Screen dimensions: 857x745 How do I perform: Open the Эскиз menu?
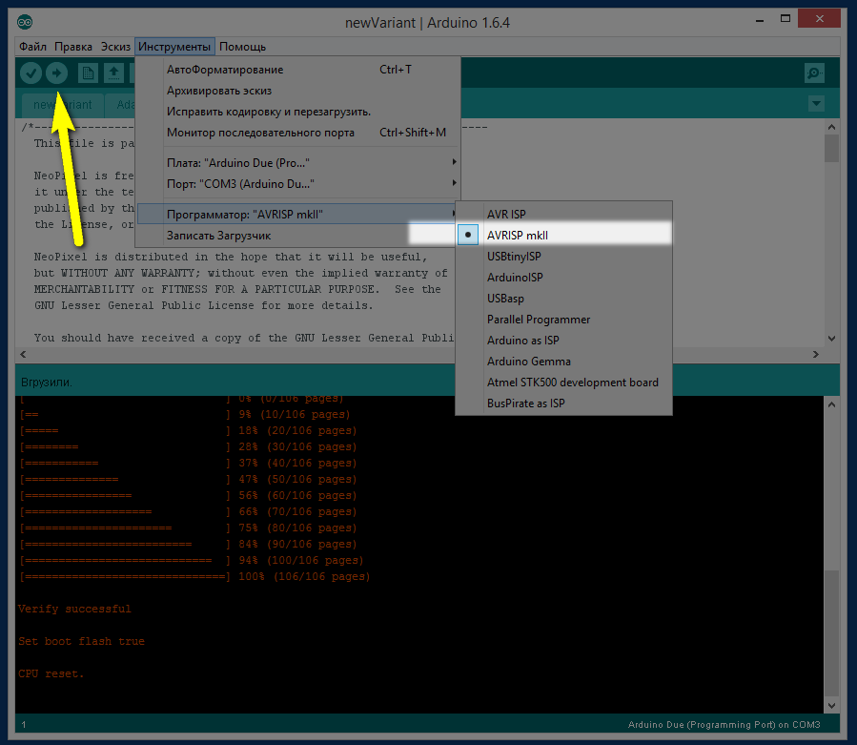pyautogui.click(x=115, y=47)
